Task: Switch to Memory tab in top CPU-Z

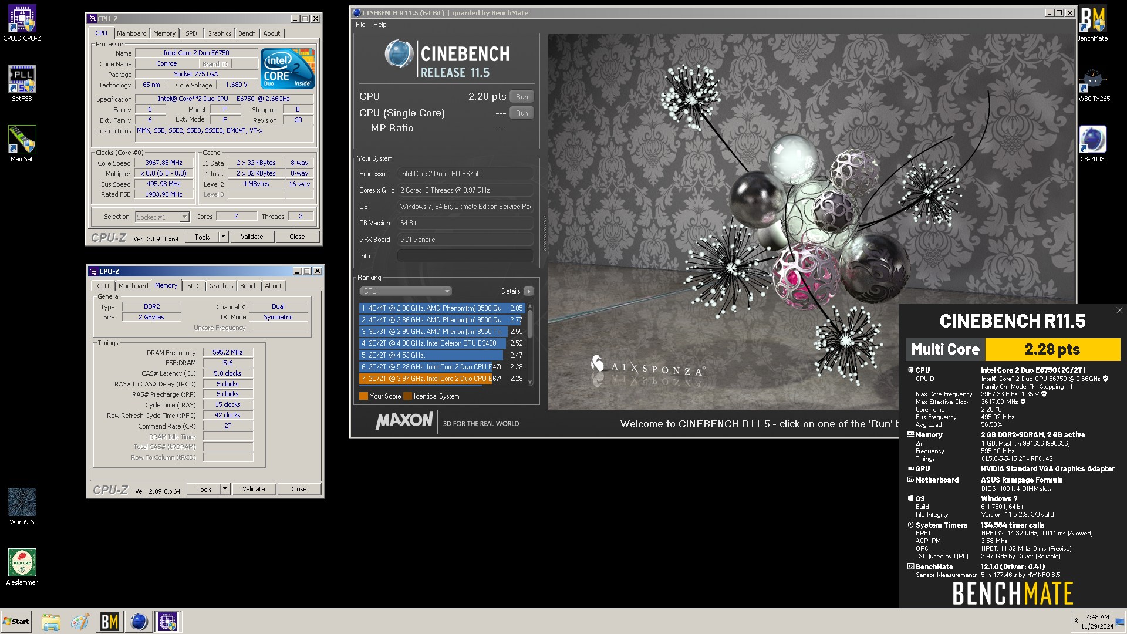Action: pos(164,33)
